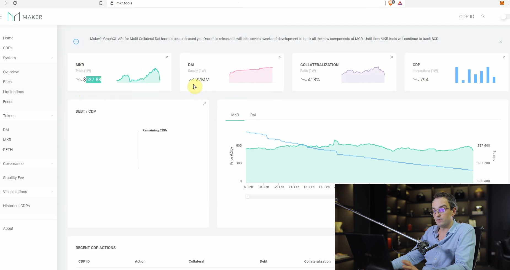Click the Remaining CDPs chart label
This screenshot has height=270, width=510.
[x=155, y=130]
